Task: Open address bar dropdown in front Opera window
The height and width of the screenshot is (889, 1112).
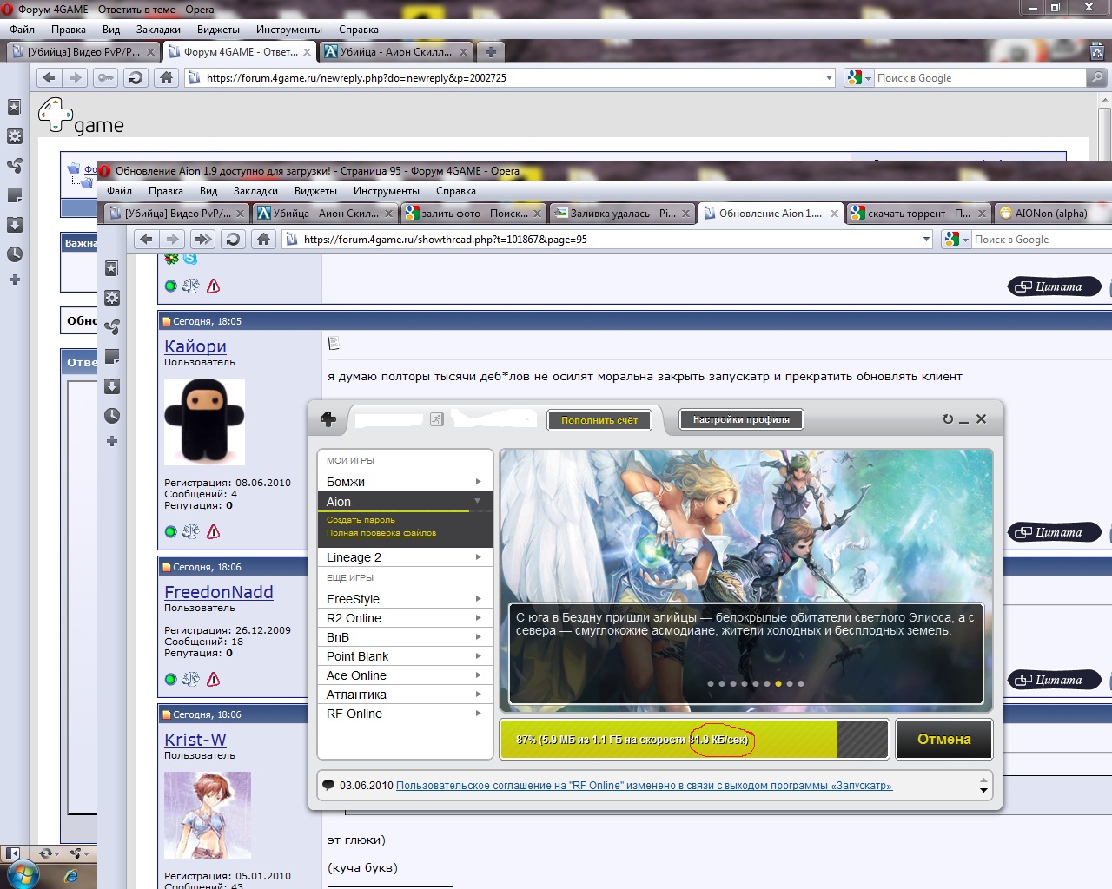Action: coord(926,239)
